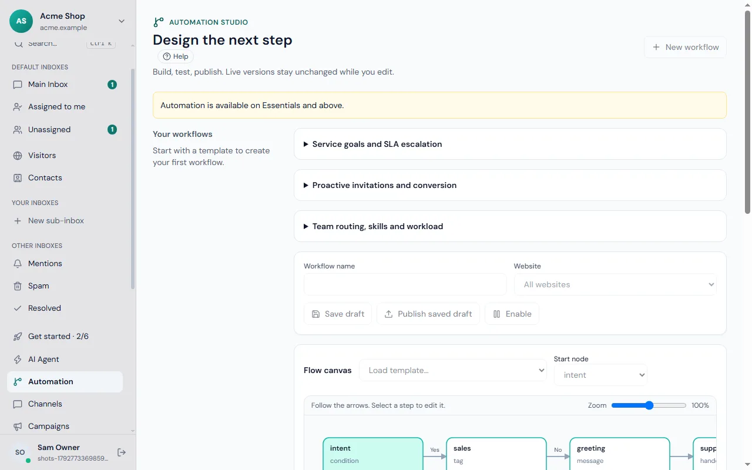Screen dimensions: 752x470
Task: Open the Acme Shop workspace switcher chevron
Action: (x=122, y=21)
